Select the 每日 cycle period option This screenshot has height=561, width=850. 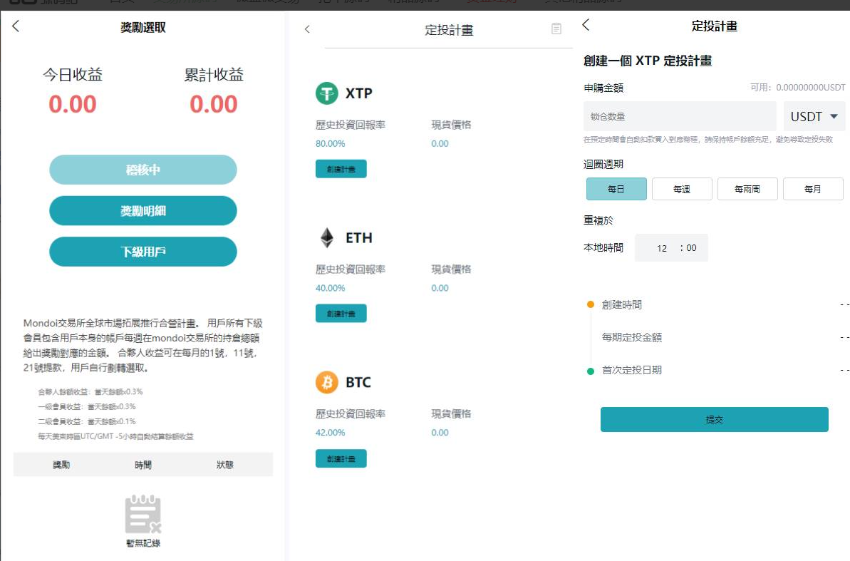tap(616, 189)
